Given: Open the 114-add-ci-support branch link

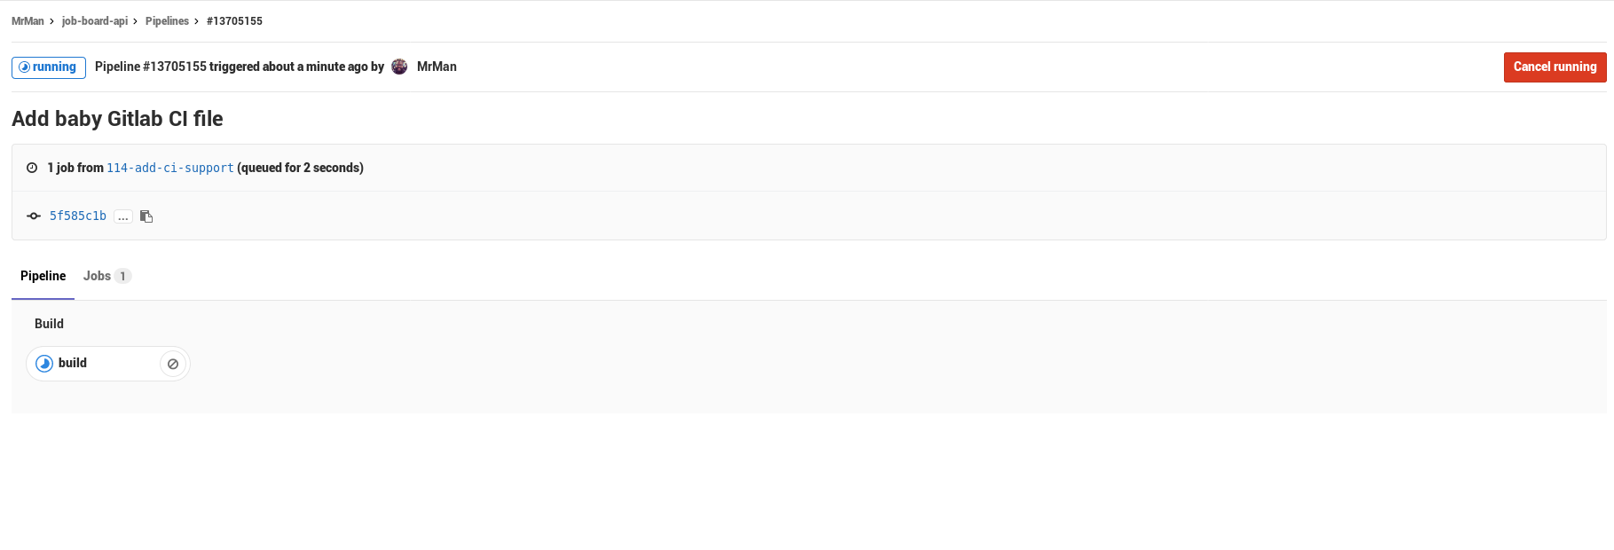Looking at the screenshot, I should point(170,168).
